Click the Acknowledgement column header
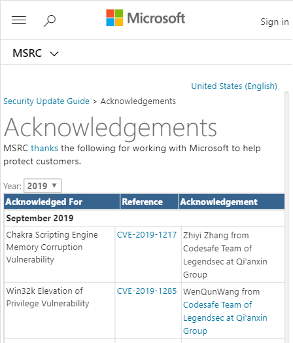 click(232, 202)
